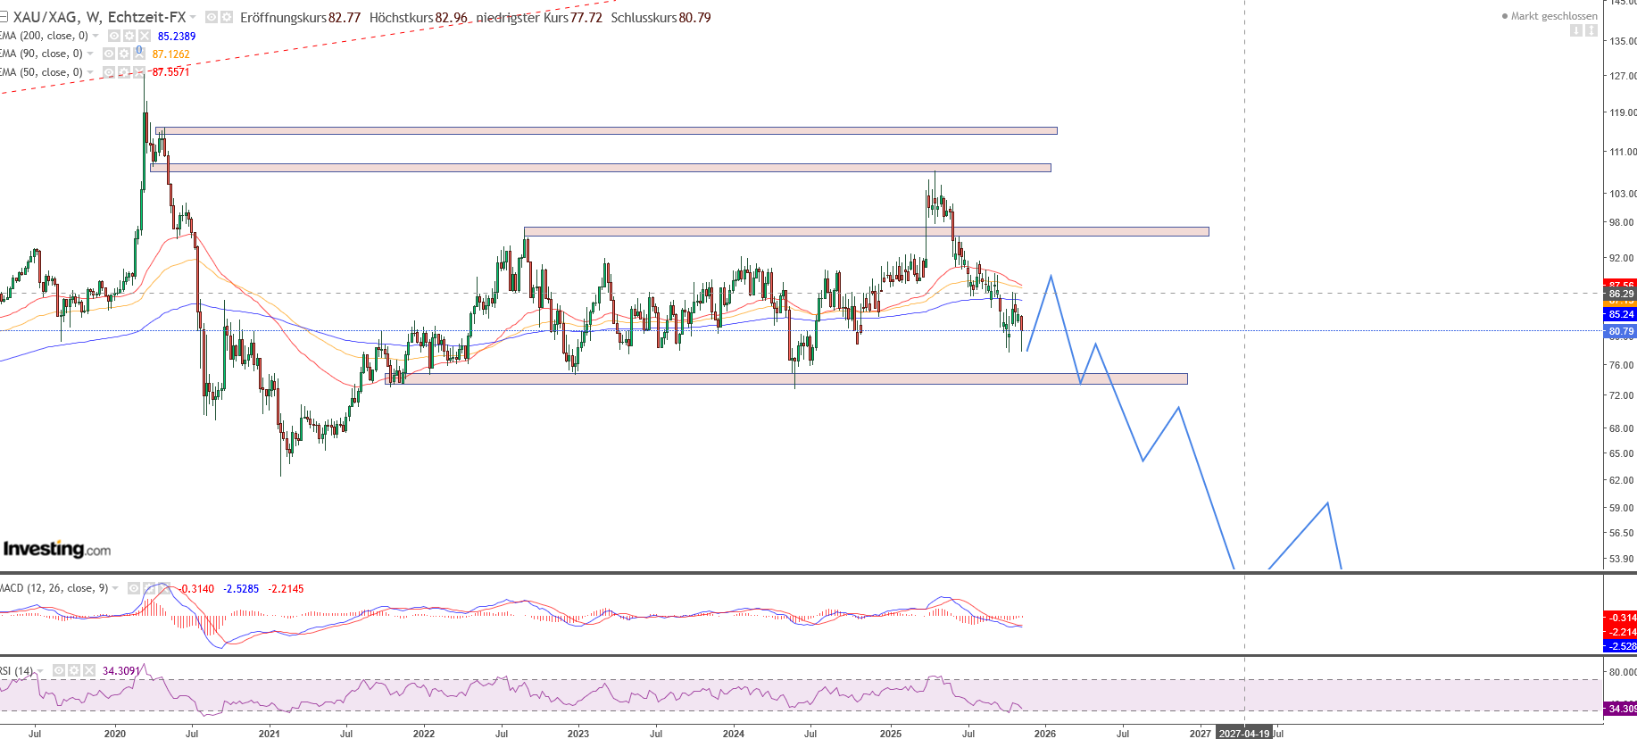1637x739 pixels.
Task: Open RSI (14) settings gear
Action: [74, 670]
